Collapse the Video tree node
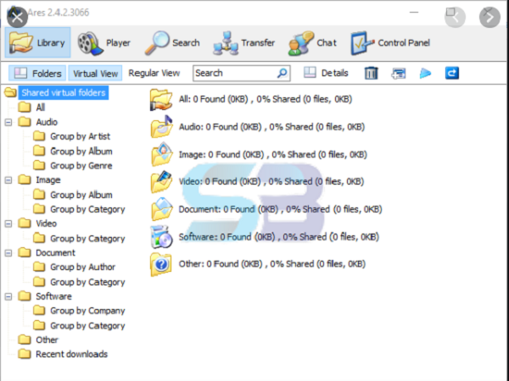This screenshot has width=509, height=381. pyautogui.click(x=8, y=224)
